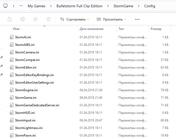Image resolution: width=176 pixels, height=139 pixels.
Task: Click the StormHUD.ini file name
Action: click(25, 113)
